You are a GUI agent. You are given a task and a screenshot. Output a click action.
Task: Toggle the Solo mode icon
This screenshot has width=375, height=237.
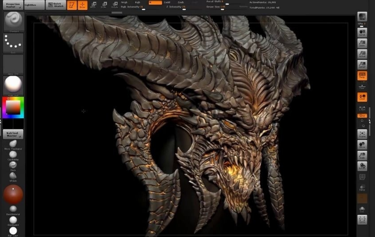tap(362, 210)
